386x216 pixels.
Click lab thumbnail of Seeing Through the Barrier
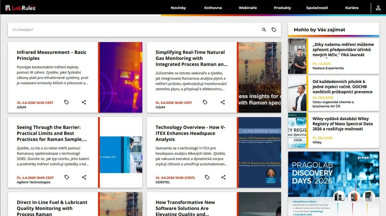pyautogui.click(x=121, y=155)
